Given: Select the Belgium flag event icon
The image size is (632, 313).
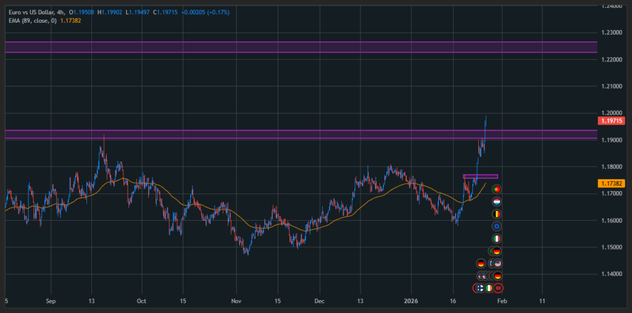Looking at the screenshot, I should (496, 214).
